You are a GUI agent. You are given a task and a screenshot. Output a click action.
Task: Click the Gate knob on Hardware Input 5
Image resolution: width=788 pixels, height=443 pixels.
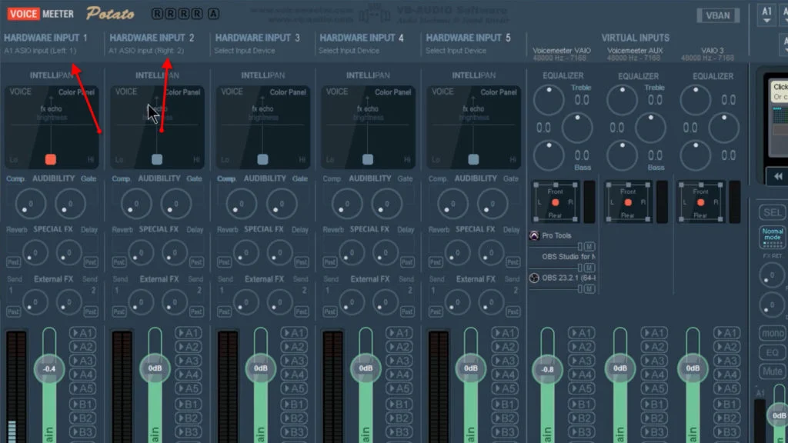(x=492, y=204)
